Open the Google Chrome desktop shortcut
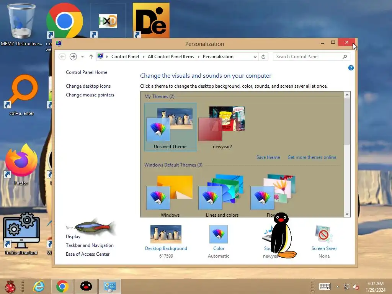 coord(64,21)
